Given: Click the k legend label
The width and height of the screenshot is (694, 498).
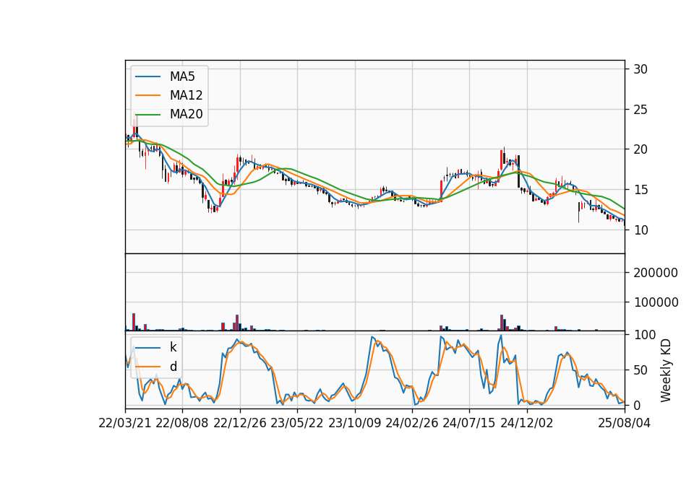Looking at the screenshot, I should pos(173,347).
